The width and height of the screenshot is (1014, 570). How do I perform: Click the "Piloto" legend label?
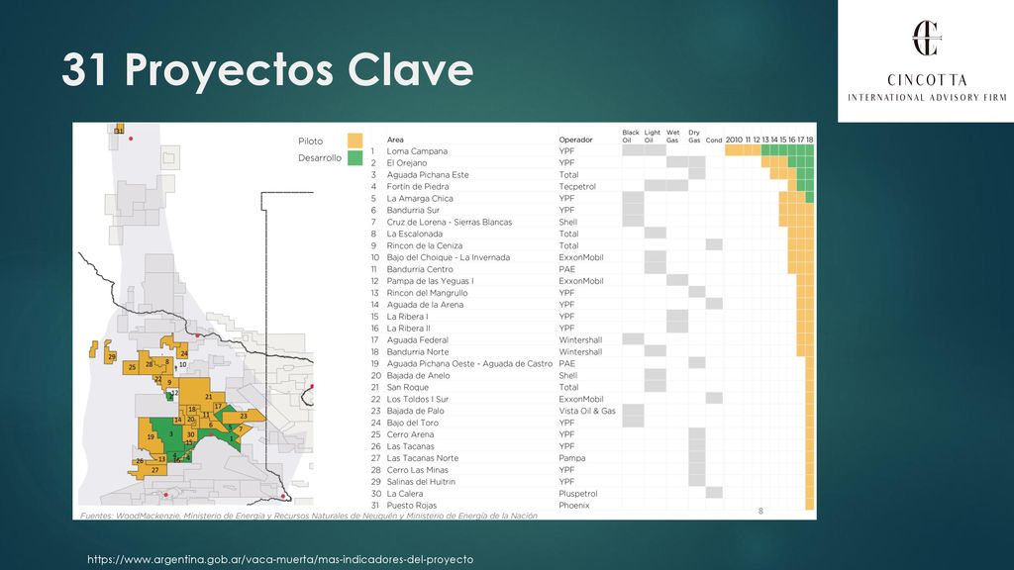(x=310, y=141)
